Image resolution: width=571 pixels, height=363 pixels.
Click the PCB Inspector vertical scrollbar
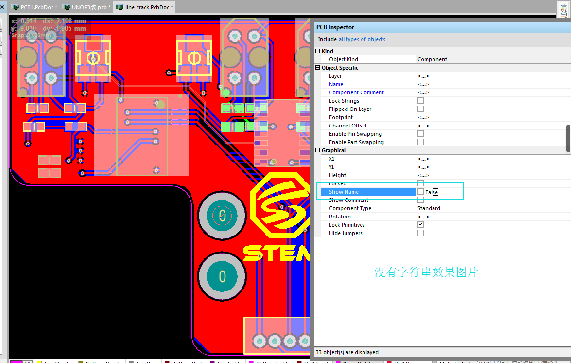coord(568,139)
